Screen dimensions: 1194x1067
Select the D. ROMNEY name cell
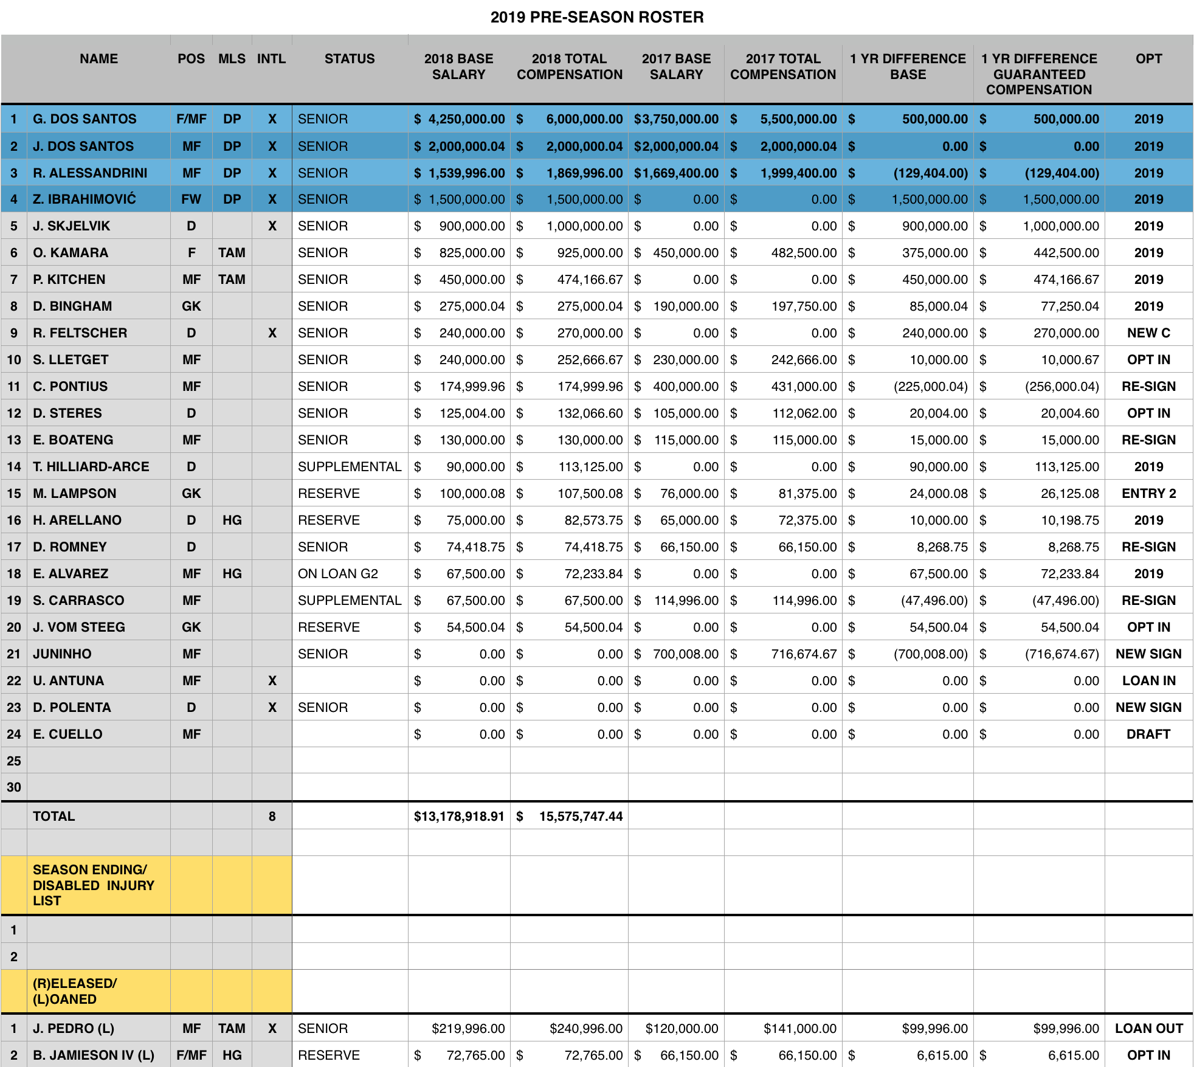click(x=98, y=547)
